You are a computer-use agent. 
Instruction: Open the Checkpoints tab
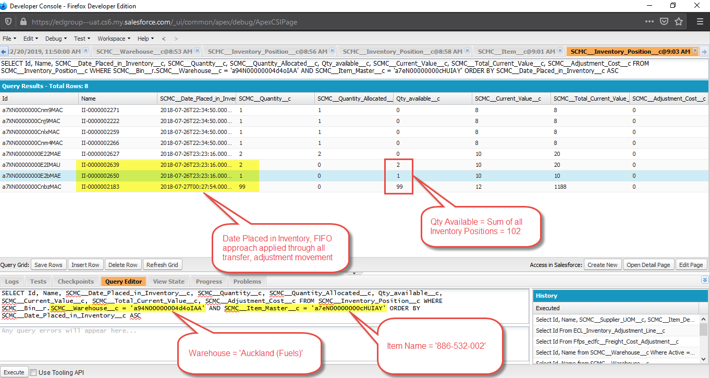coord(76,282)
